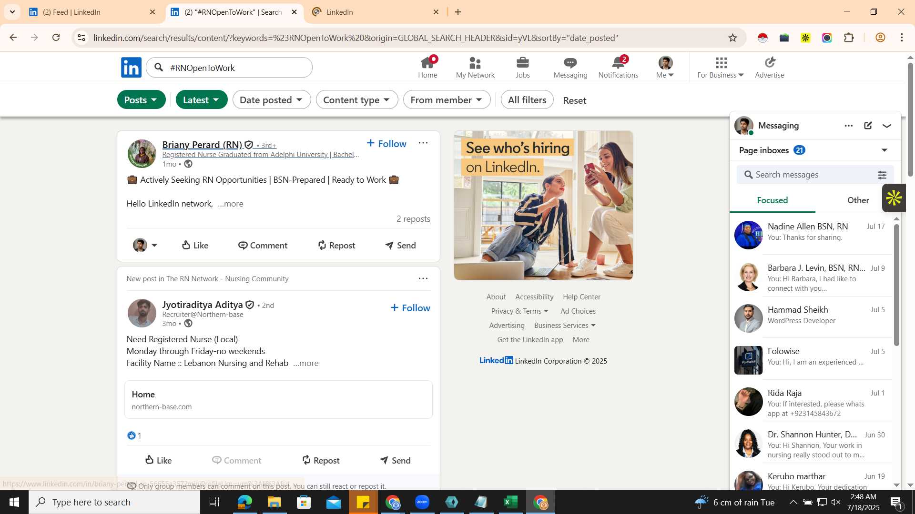
Task: Click the browser address bar URL
Action: (x=356, y=38)
